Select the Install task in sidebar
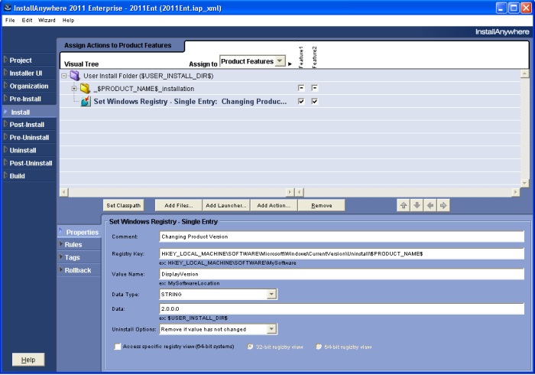Screen dimensions: 535x375 pyautogui.click(x=21, y=112)
